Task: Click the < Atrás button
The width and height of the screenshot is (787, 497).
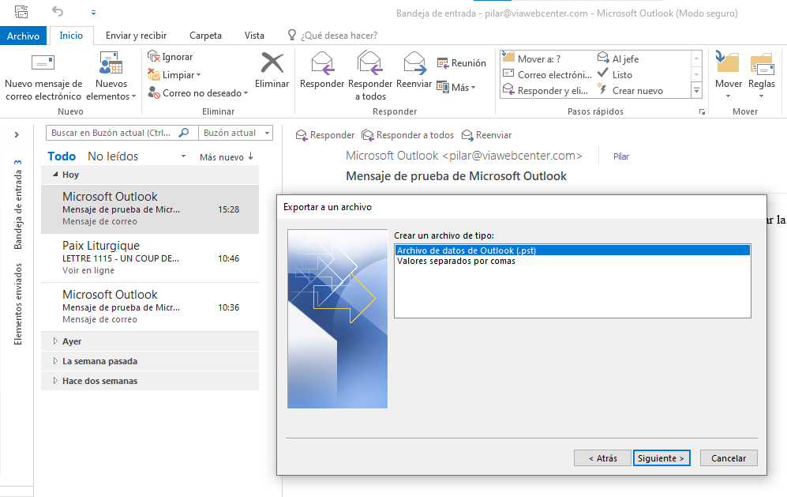Action: [x=602, y=457]
